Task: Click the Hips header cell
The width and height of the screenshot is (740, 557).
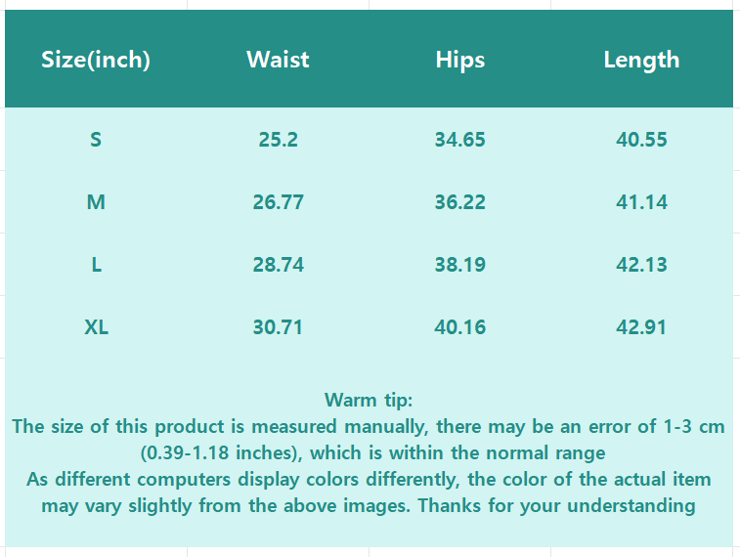Action: pos(459,60)
